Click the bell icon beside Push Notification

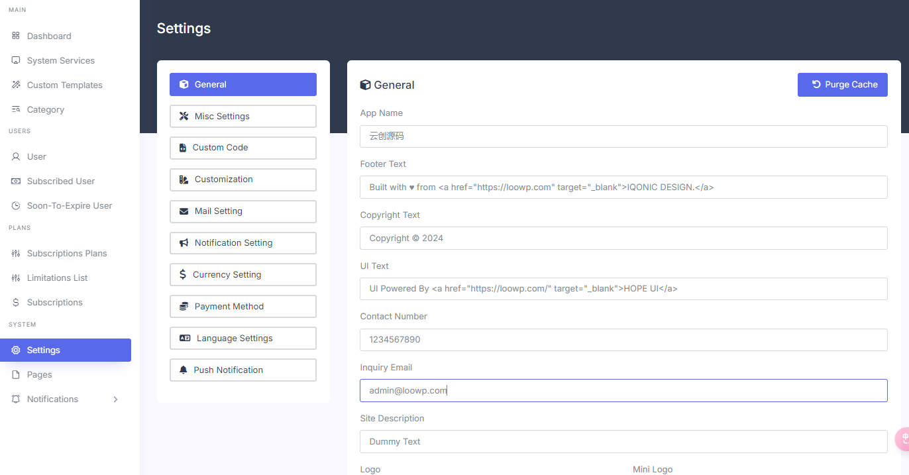point(184,370)
